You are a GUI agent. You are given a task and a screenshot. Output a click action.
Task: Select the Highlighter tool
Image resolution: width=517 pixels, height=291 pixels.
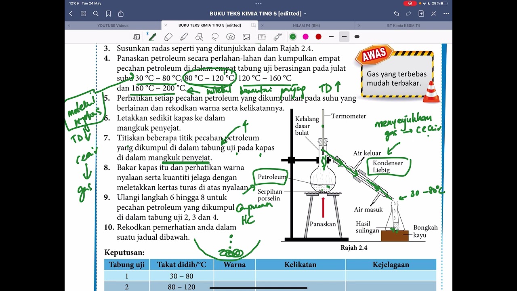point(184,37)
